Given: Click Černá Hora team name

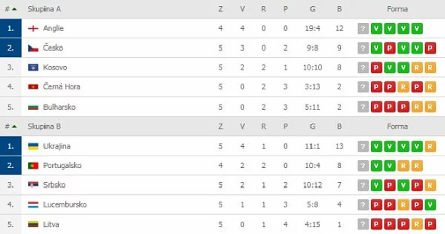Looking at the screenshot, I should coord(62,87).
